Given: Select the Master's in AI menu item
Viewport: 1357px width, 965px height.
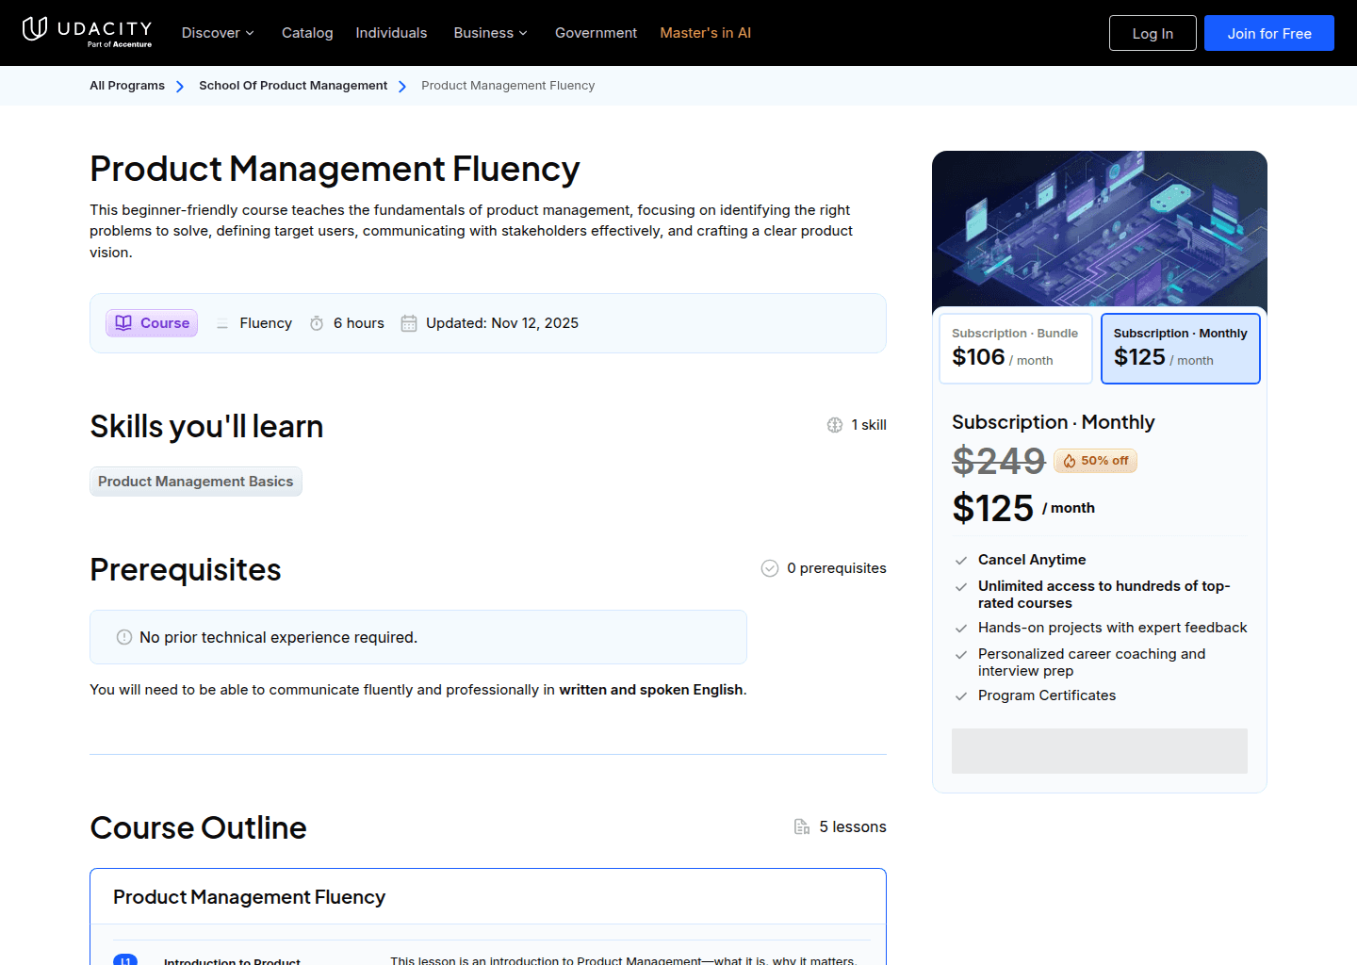Looking at the screenshot, I should (x=705, y=32).
